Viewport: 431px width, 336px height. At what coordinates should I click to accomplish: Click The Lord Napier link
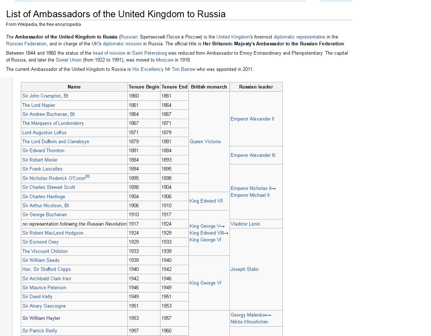pos(38,105)
